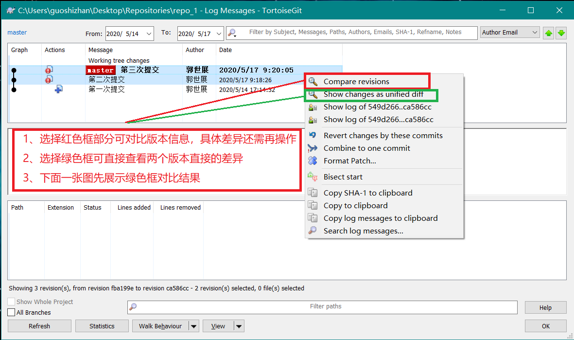Viewport: 574px width, 340px height.
Task: Click the Revert changes undo icon
Action: [313, 135]
